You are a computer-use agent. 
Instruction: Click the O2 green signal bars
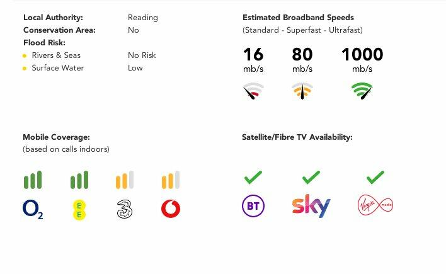[33, 180]
